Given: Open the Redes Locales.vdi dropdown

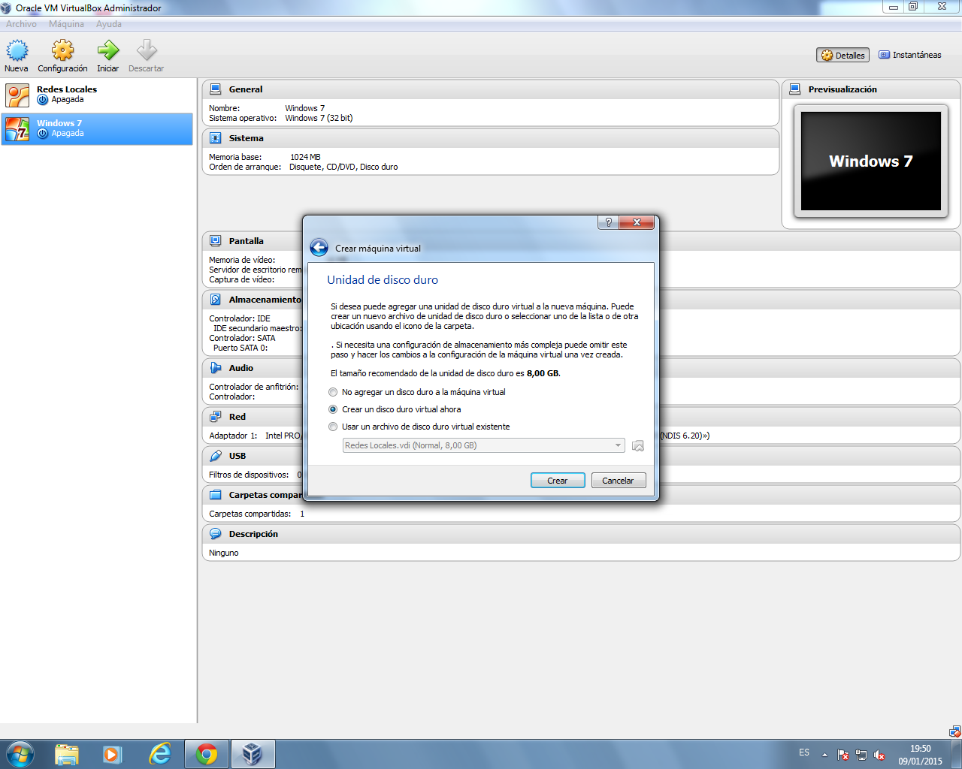Looking at the screenshot, I should pos(483,445).
